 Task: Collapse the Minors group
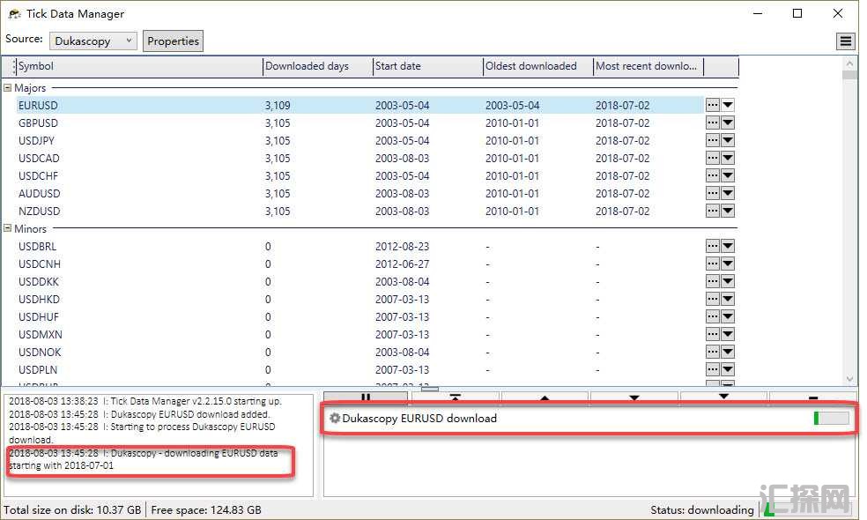pos(8,229)
